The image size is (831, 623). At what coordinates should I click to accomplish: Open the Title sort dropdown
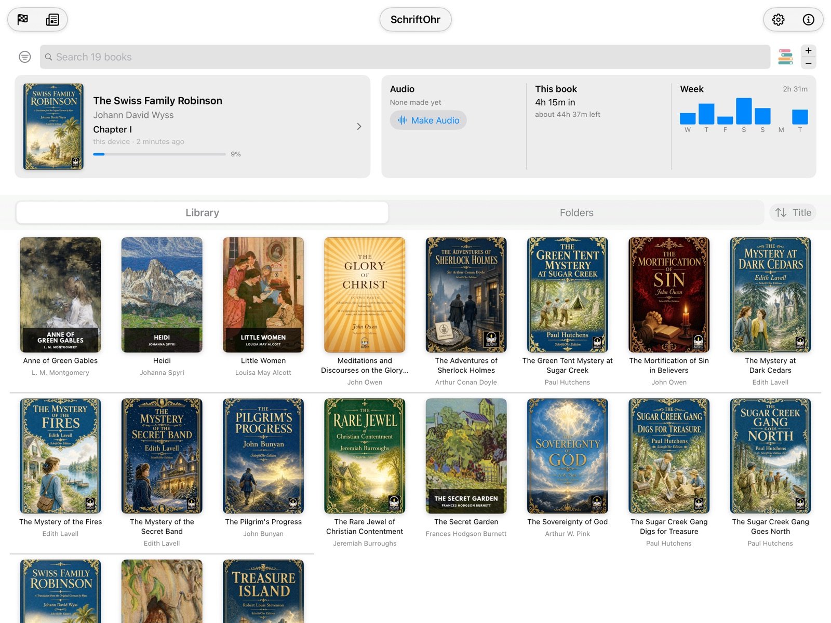pos(793,213)
